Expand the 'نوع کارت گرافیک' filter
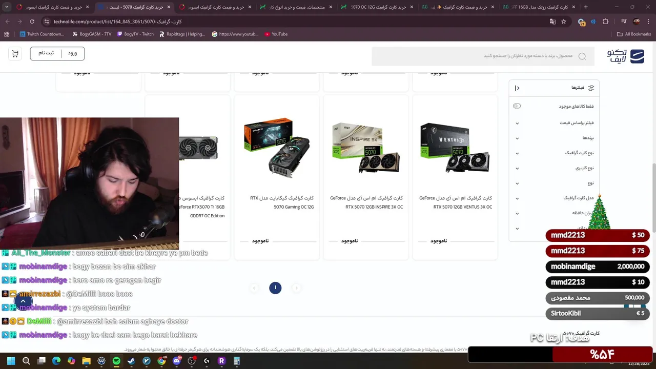The image size is (656, 369). (553, 153)
